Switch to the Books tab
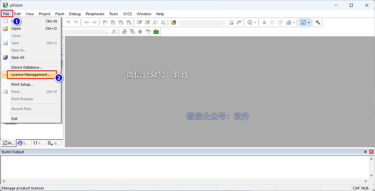Viewport: 375px width, 191px height. click(24, 143)
